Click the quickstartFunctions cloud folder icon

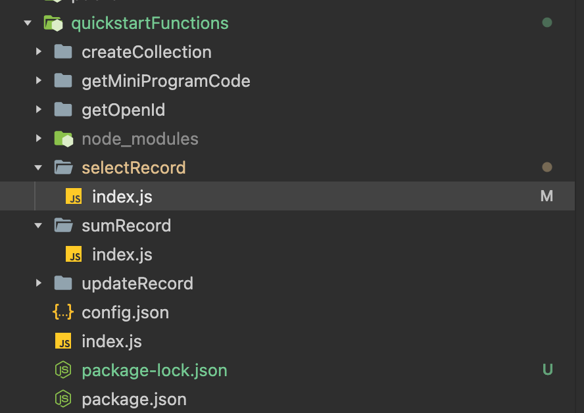coord(53,24)
